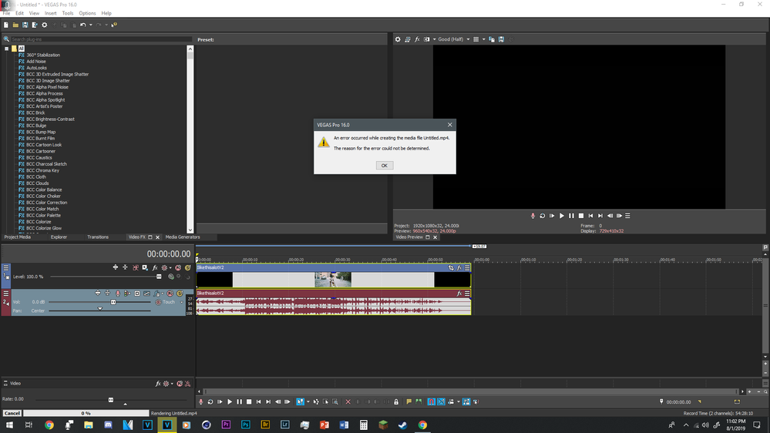Open Premiere Pro from the taskbar

click(226, 425)
